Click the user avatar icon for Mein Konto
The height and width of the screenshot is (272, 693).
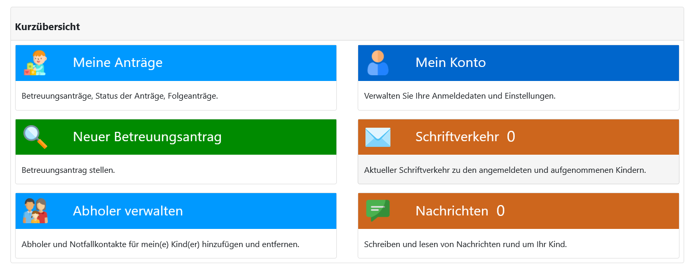point(378,63)
